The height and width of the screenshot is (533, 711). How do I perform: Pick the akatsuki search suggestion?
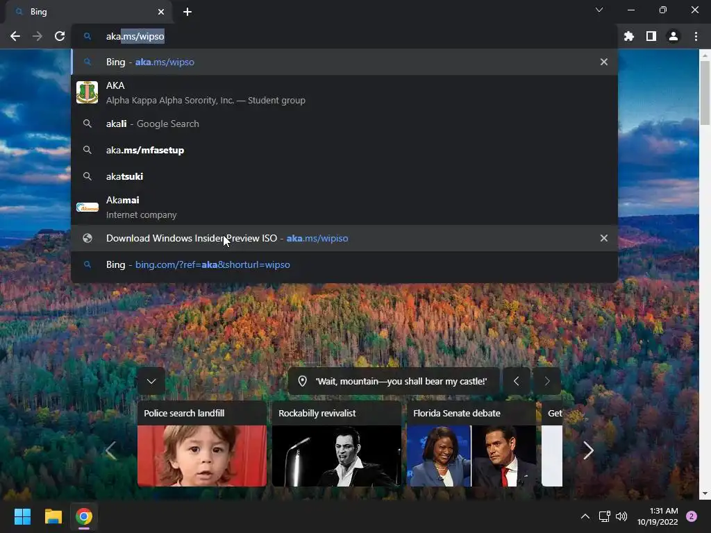[x=344, y=176]
